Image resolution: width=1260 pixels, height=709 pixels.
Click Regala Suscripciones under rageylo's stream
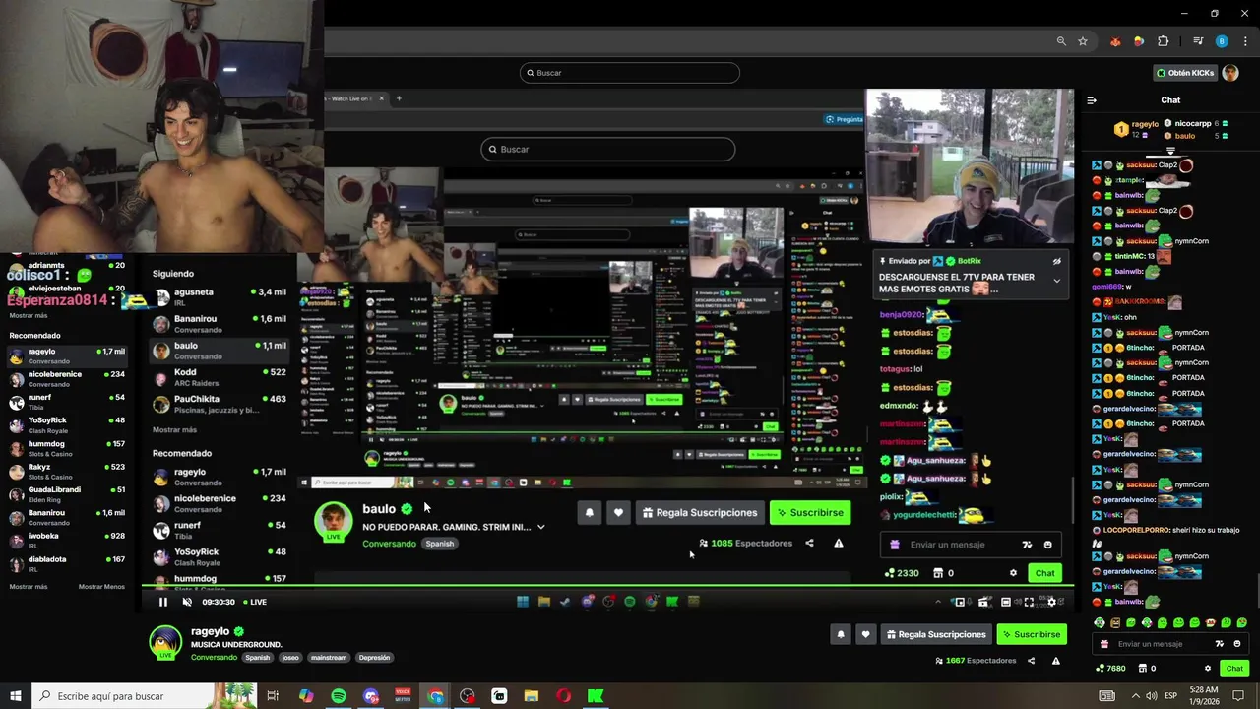[x=934, y=634]
